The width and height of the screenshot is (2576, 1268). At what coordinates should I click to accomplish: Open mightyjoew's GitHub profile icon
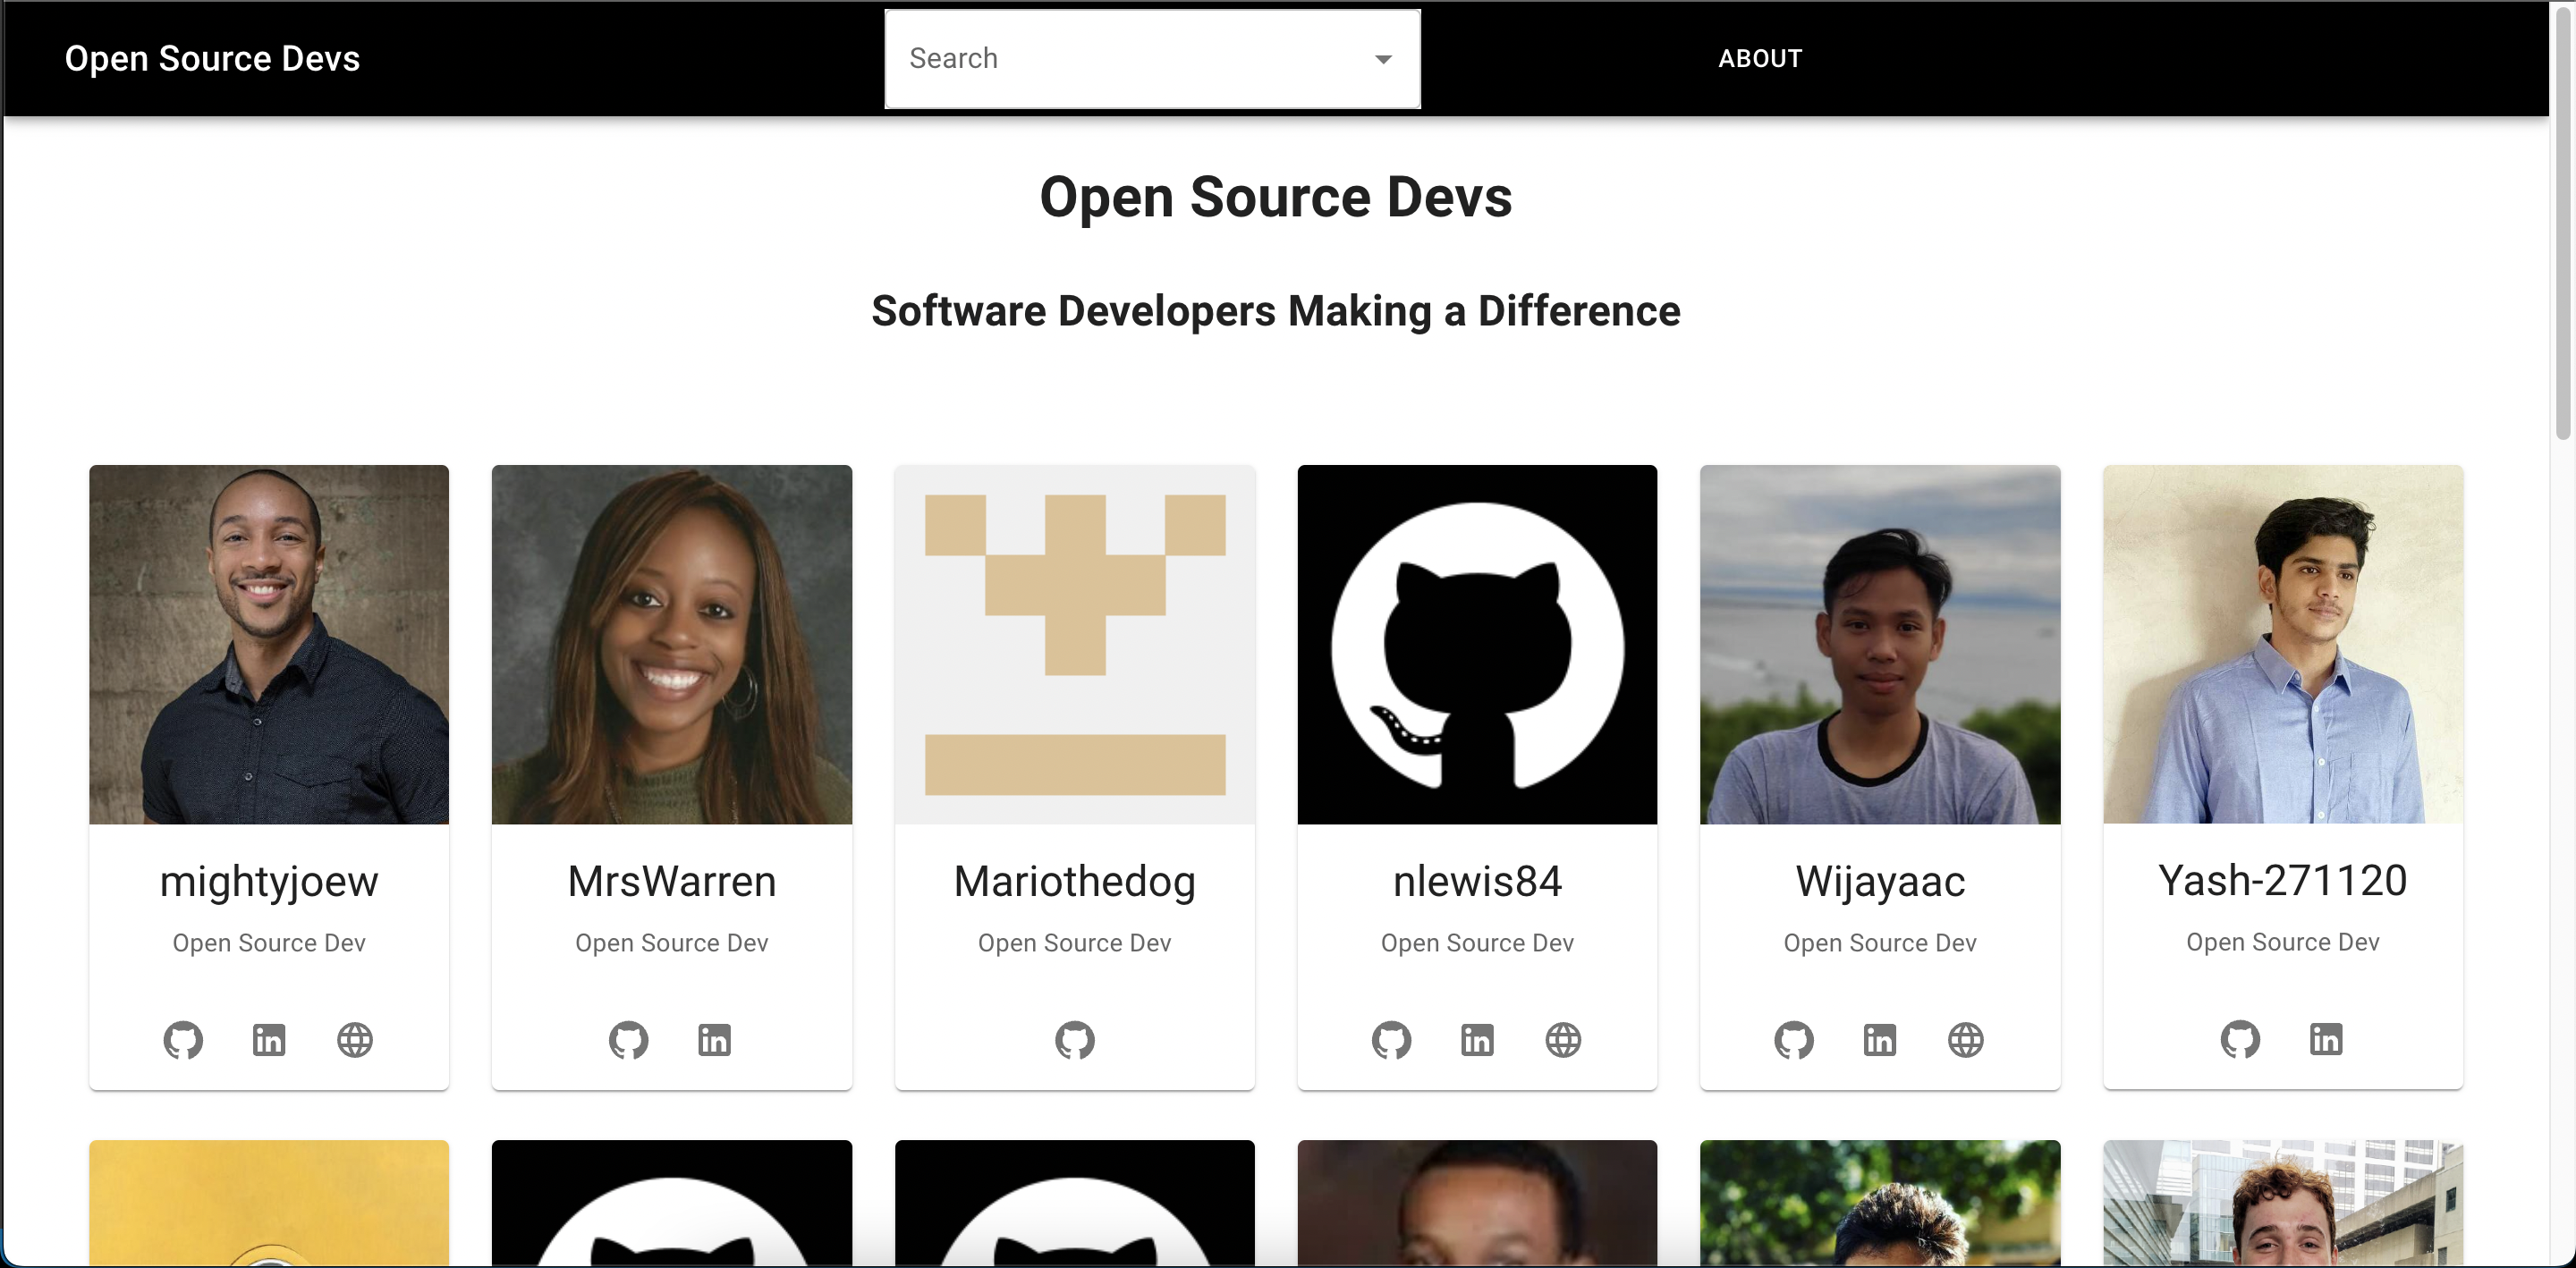click(183, 1040)
